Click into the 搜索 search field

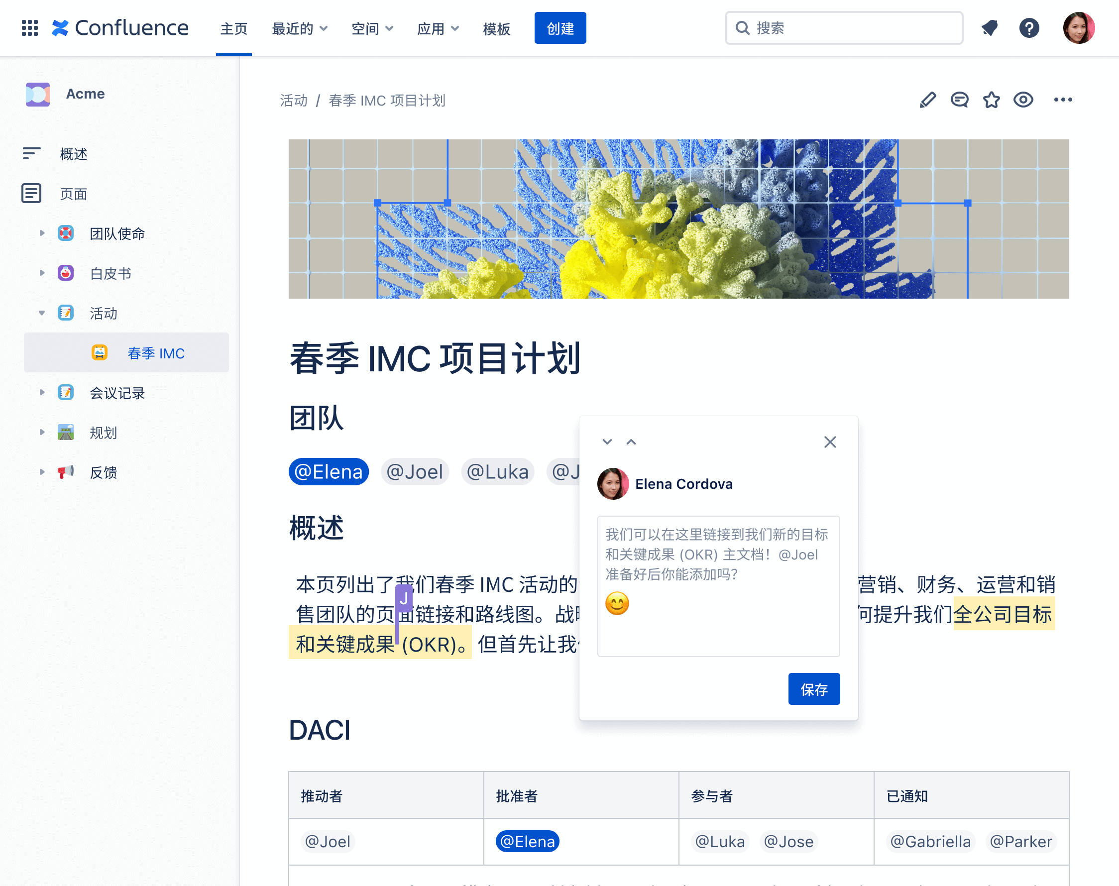844,27
